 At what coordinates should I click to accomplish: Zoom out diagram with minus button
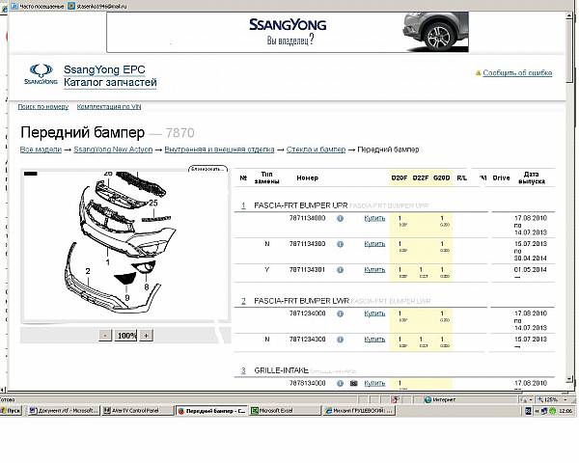pyautogui.click(x=105, y=336)
